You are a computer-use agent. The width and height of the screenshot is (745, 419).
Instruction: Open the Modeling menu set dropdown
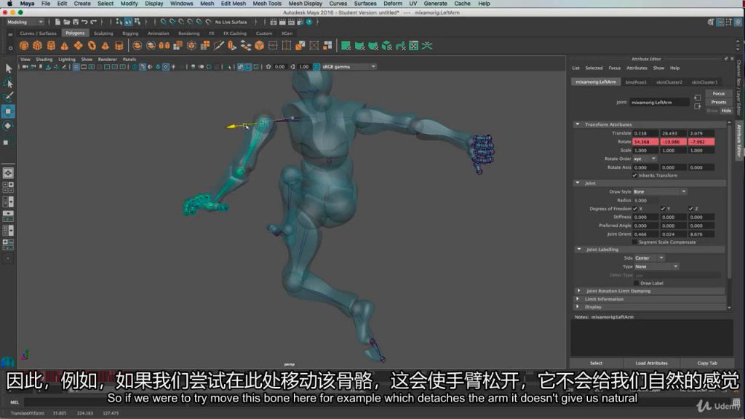coord(25,22)
